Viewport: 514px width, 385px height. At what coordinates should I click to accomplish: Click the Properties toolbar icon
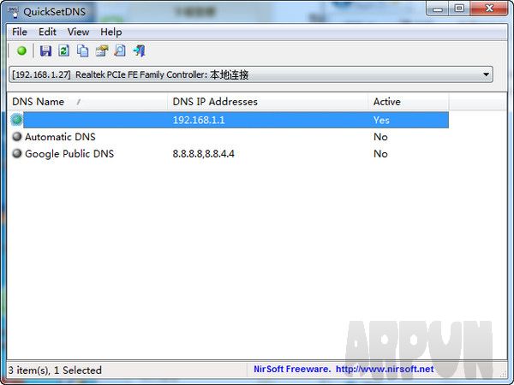(x=102, y=51)
